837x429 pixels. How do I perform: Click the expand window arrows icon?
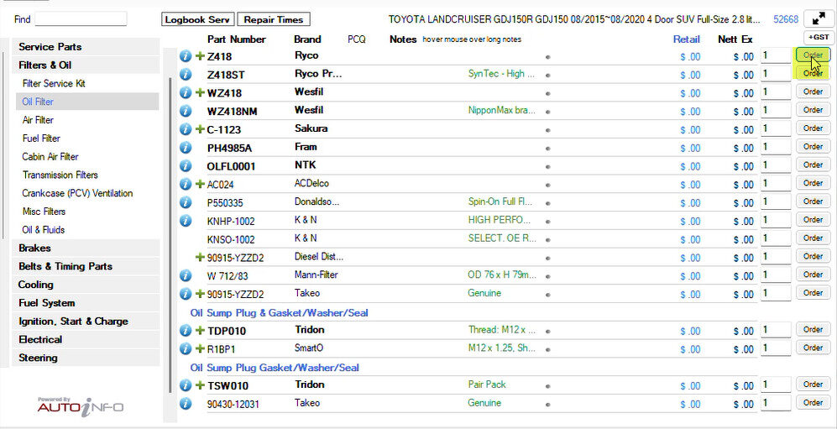coord(819,19)
